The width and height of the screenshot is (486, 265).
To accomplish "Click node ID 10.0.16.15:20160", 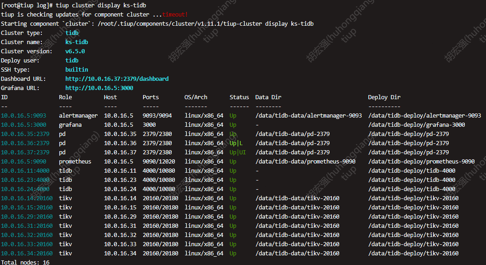I will pos(27,208).
